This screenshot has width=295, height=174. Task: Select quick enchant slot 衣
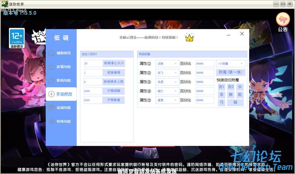222,95
